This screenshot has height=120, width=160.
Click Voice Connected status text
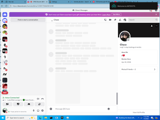pyautogui.click(x=12, y=98)
